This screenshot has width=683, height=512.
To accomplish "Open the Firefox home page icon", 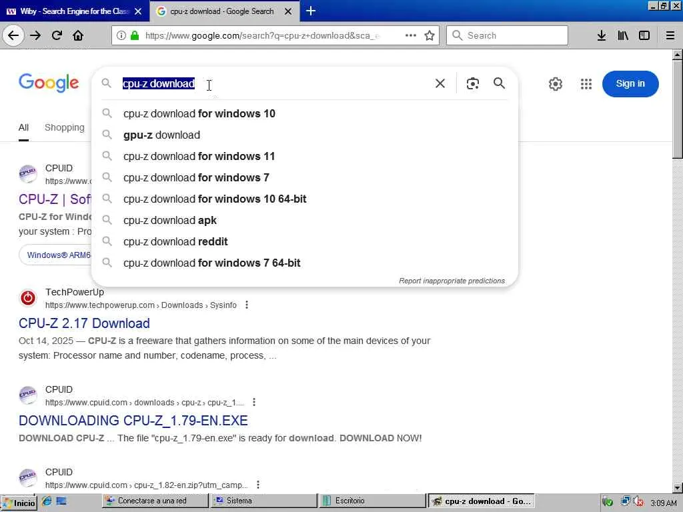I will click(78, 35).
